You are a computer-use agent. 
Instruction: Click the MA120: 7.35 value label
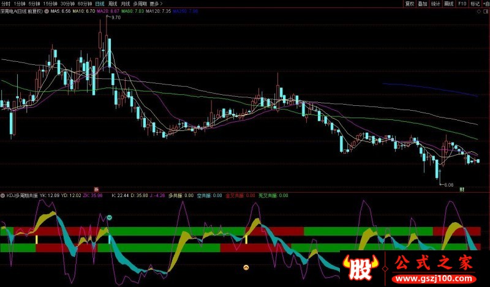coord(159,11)
